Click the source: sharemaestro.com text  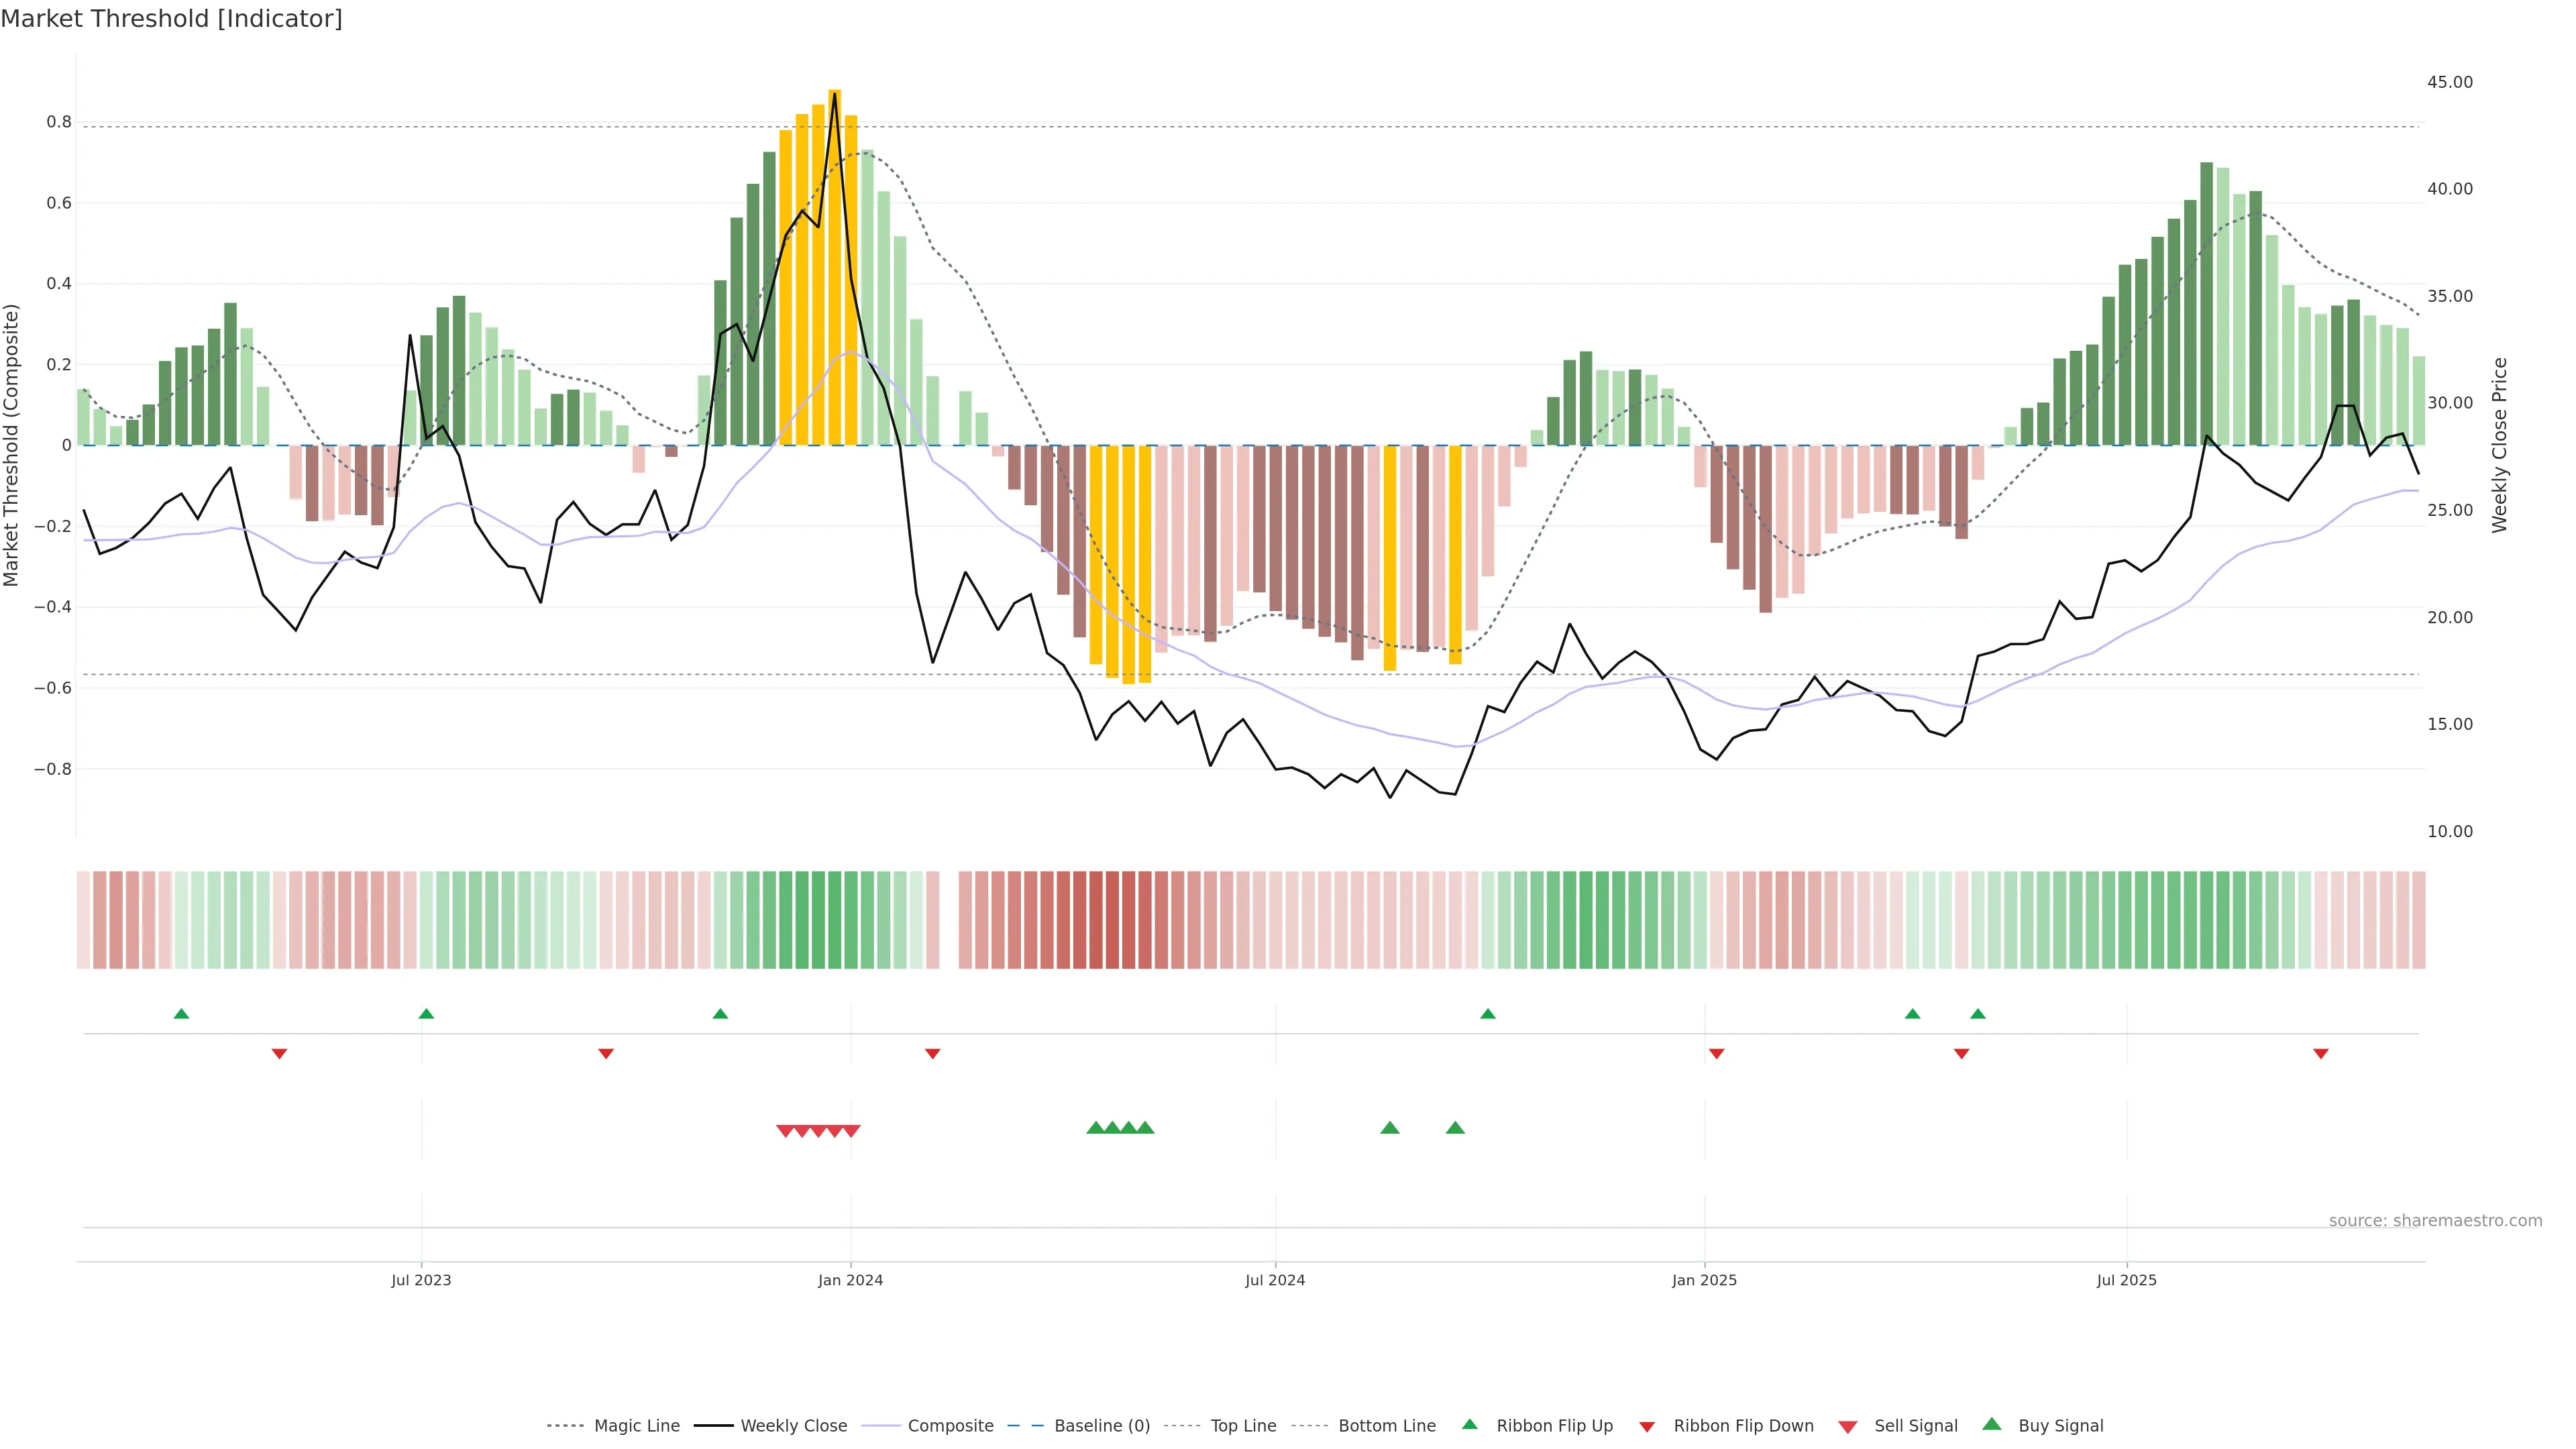(2435, 1221)
